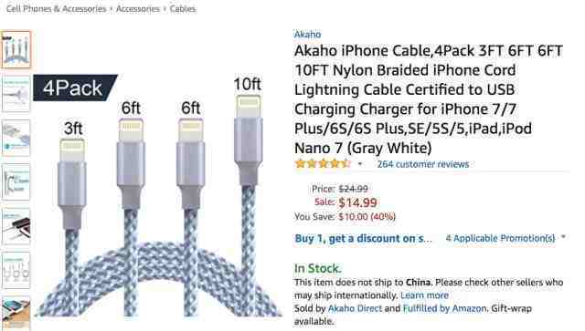This screenshot has height=331, width=585.
Task: Click Buy 1, get a discount promotion
Action: coord(363,238)
